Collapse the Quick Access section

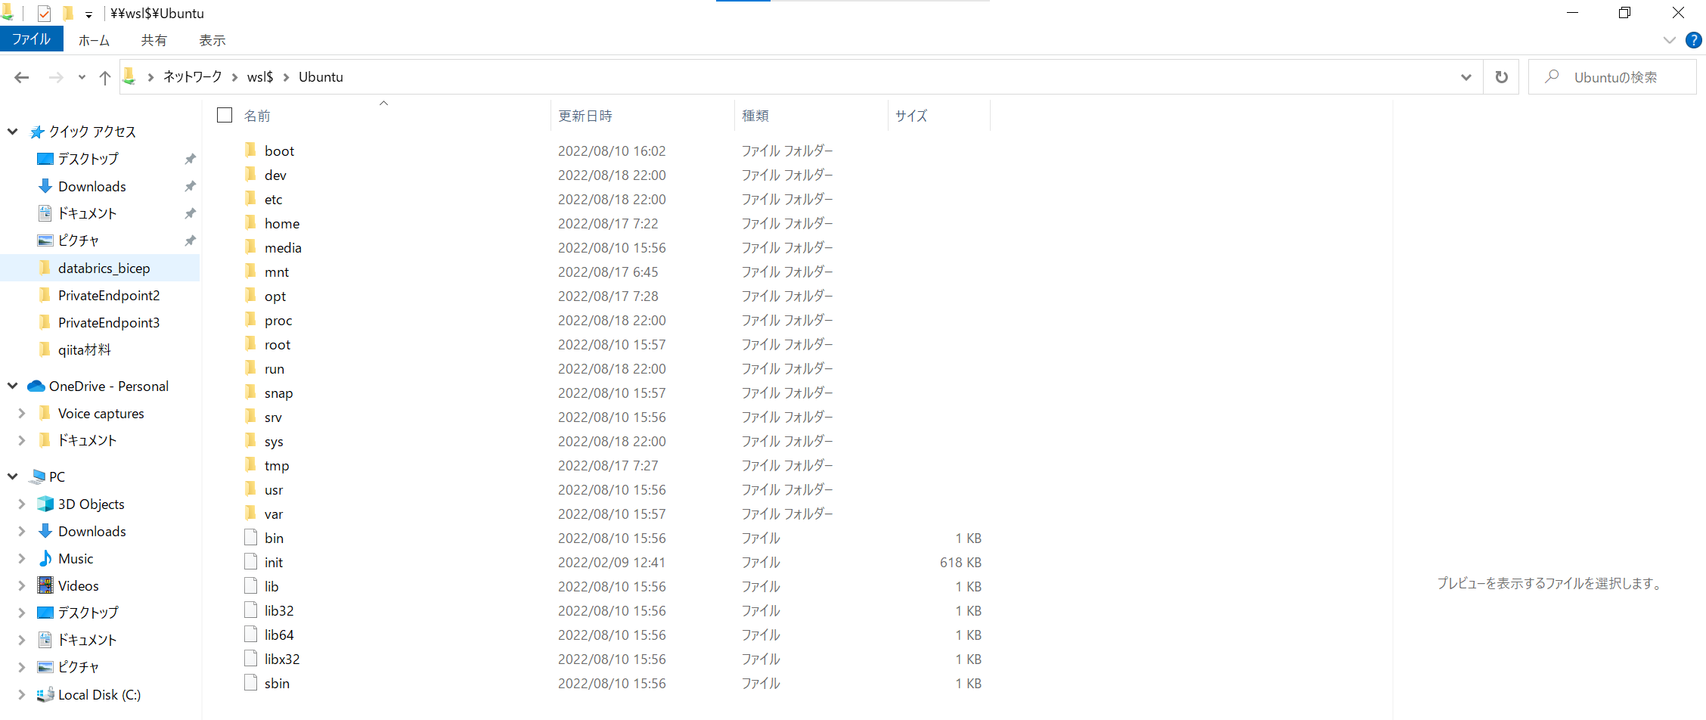[13, 132]
